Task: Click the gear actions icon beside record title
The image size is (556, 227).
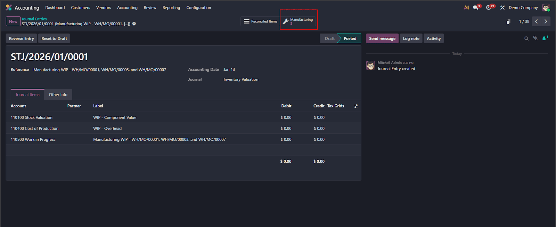Action: click(134, 24)
